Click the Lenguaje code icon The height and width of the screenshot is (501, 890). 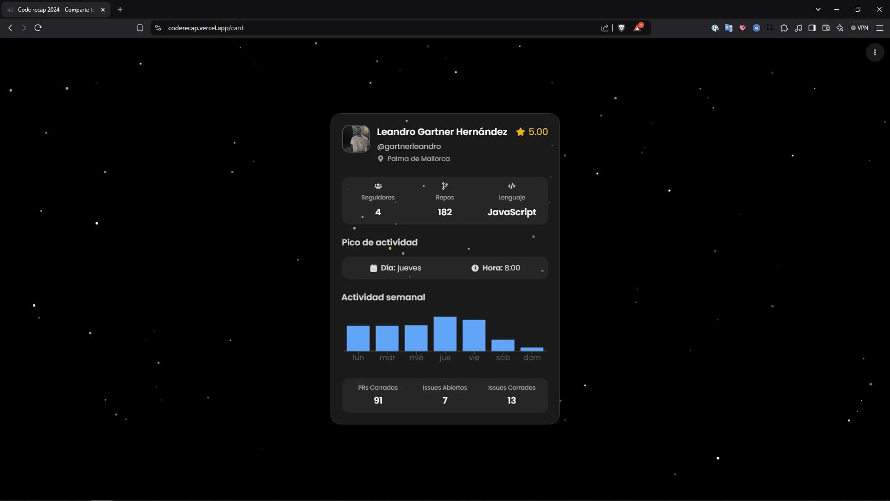click(x=511, y=186)
